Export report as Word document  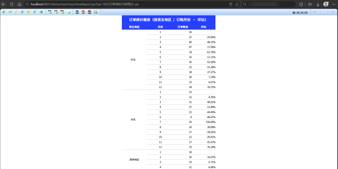coord(23,12)
